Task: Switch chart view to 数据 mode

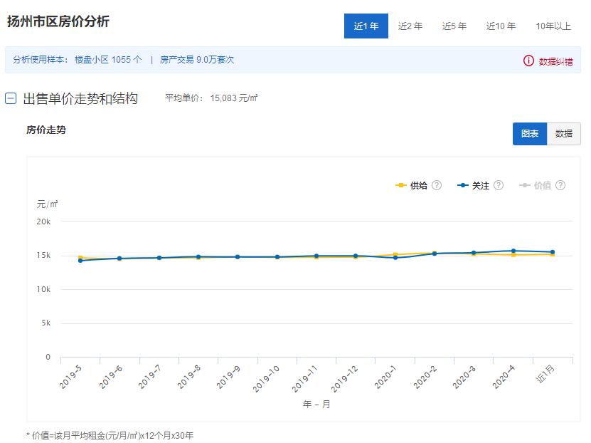Action: click(x=564, y=133)
